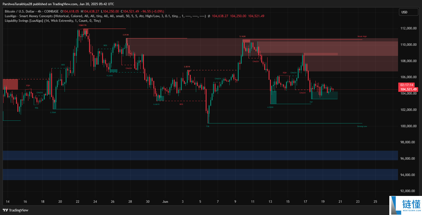Click the COINBASE exchange name in the legend

pos(51,11)
